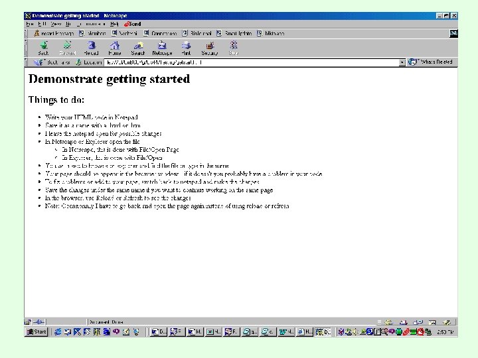Screen dimensions: 478x358
Task: Switch to the 'M..' taskbar window
Action: point(195,332)
